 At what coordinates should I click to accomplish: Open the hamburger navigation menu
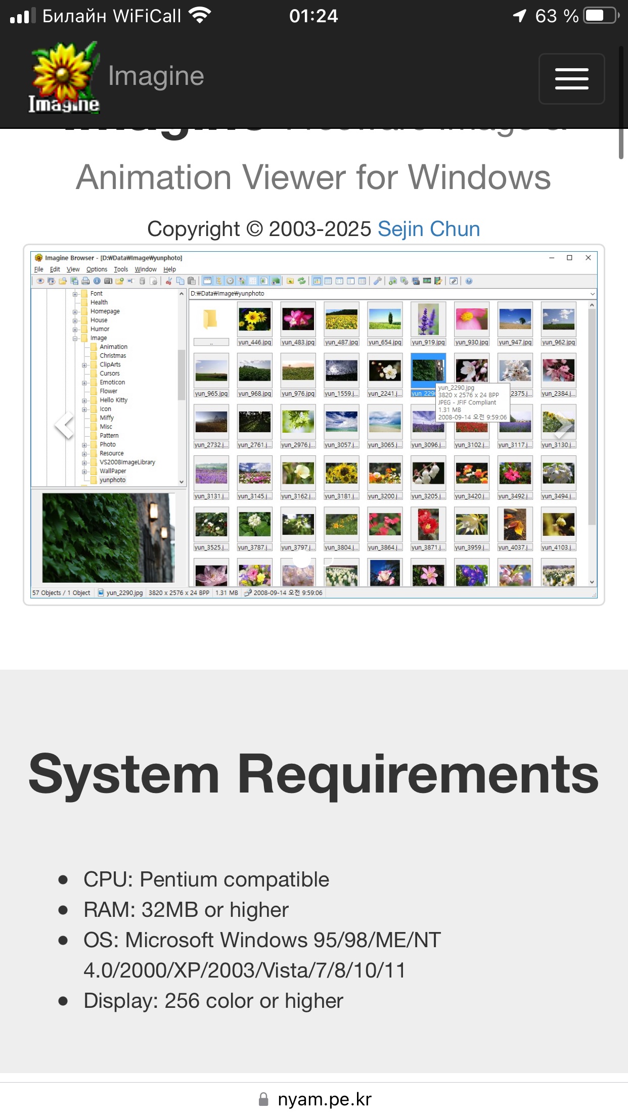click(571, 79)
